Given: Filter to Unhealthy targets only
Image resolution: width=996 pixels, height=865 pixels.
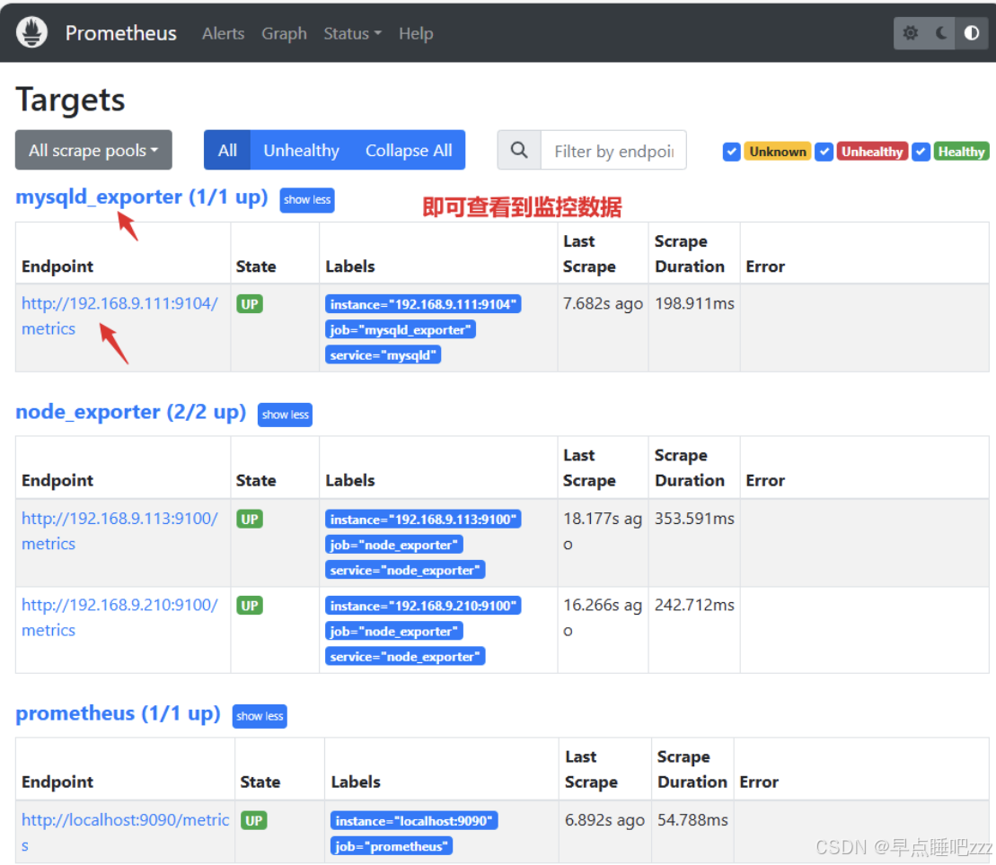Looking at the screenshot, I should 301,151.
